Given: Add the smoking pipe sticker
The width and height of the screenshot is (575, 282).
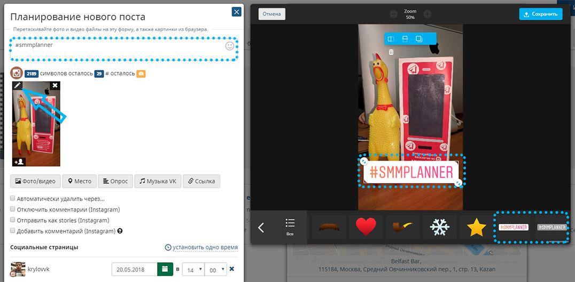Looking at the screenshot, I should point(402,227).
